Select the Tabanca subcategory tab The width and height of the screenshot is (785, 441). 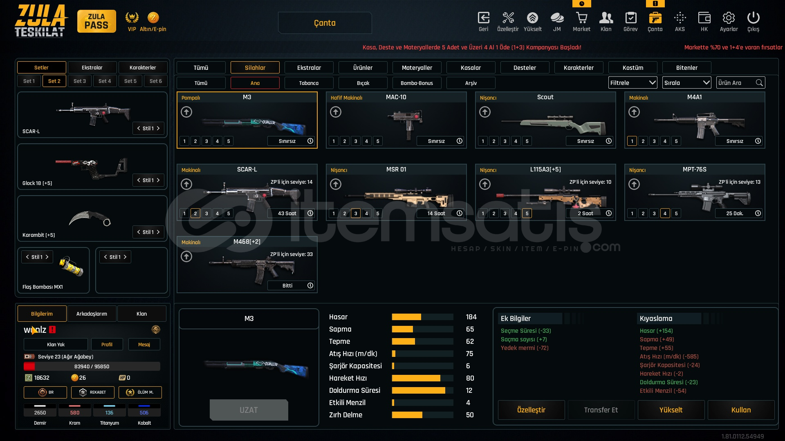[x=309, y=83]
